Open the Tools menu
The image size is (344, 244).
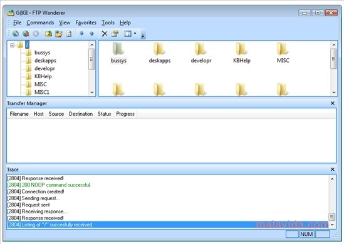108,23
